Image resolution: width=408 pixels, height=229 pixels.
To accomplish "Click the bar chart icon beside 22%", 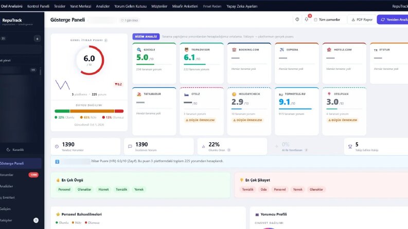I will click(x=203, y=146).
